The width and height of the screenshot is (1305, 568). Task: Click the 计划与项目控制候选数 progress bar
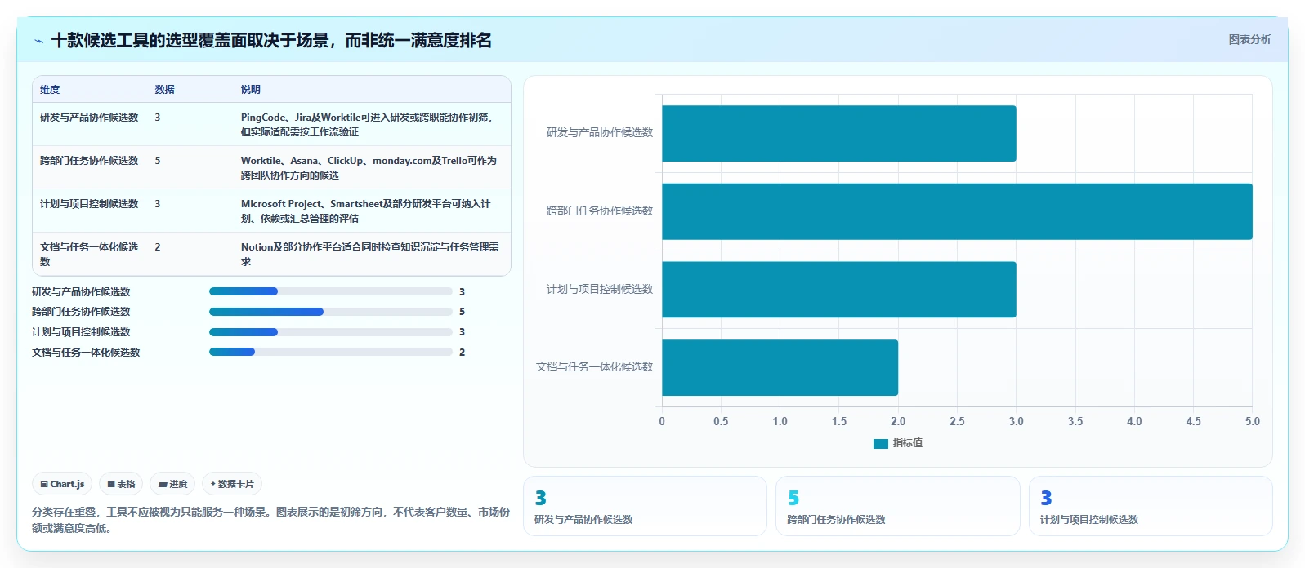pos(330,332)
